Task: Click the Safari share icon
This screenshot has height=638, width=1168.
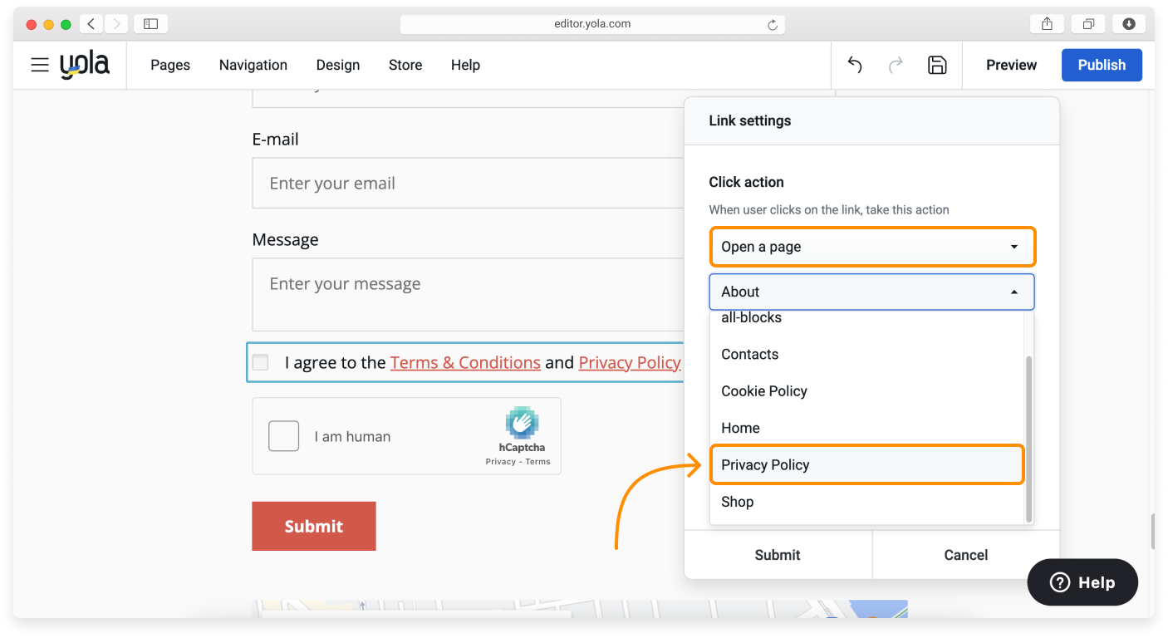Action: click(1047, 24)
